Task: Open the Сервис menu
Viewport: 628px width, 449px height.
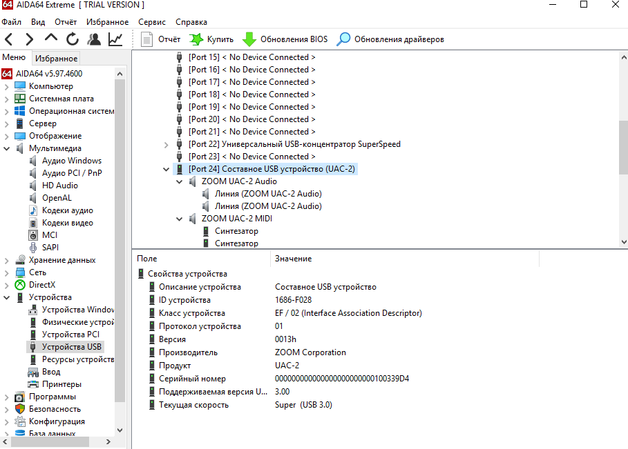Action: point(152,22)
